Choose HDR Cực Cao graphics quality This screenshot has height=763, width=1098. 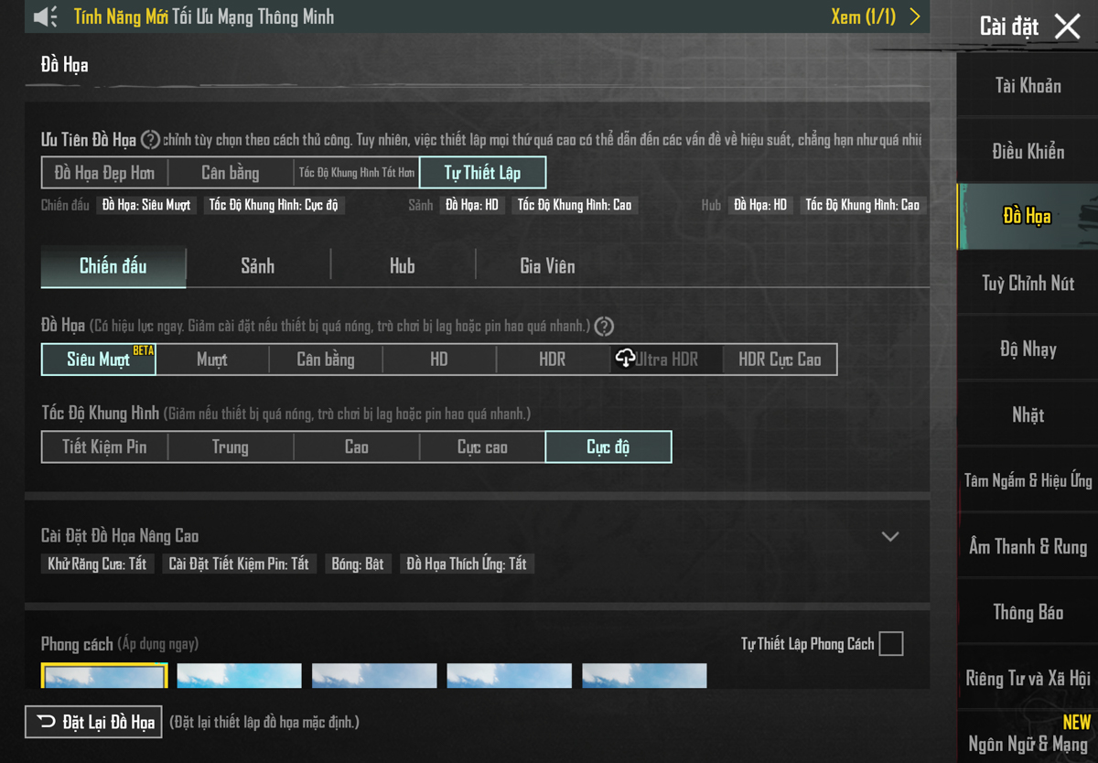click(x=780, y=360)
